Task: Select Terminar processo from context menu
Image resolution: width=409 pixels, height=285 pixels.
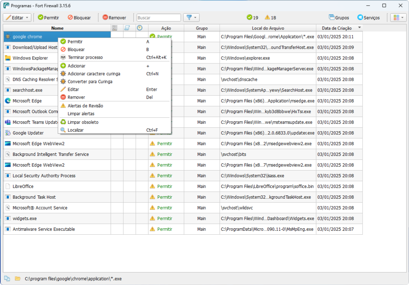Action: tap(115, 57)
